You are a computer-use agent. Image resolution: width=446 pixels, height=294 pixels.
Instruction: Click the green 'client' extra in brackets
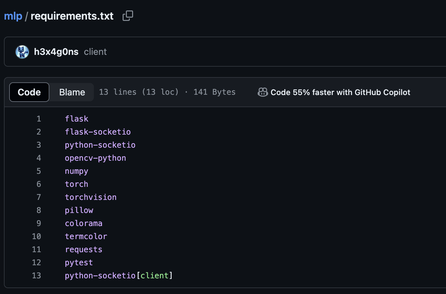pos(154,276)
